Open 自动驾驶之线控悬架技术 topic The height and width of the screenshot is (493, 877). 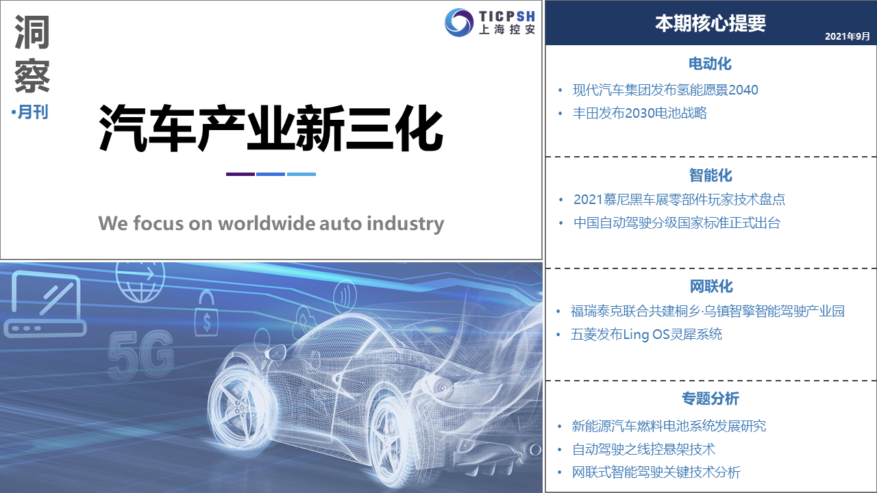tap(643, 449)
